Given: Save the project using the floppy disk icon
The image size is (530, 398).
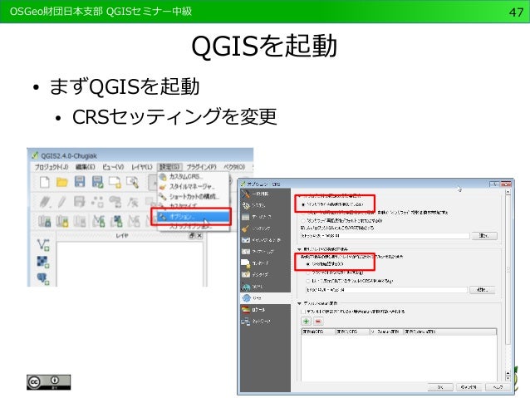Looking at the screenshot, I should click(x=80, y=182).
